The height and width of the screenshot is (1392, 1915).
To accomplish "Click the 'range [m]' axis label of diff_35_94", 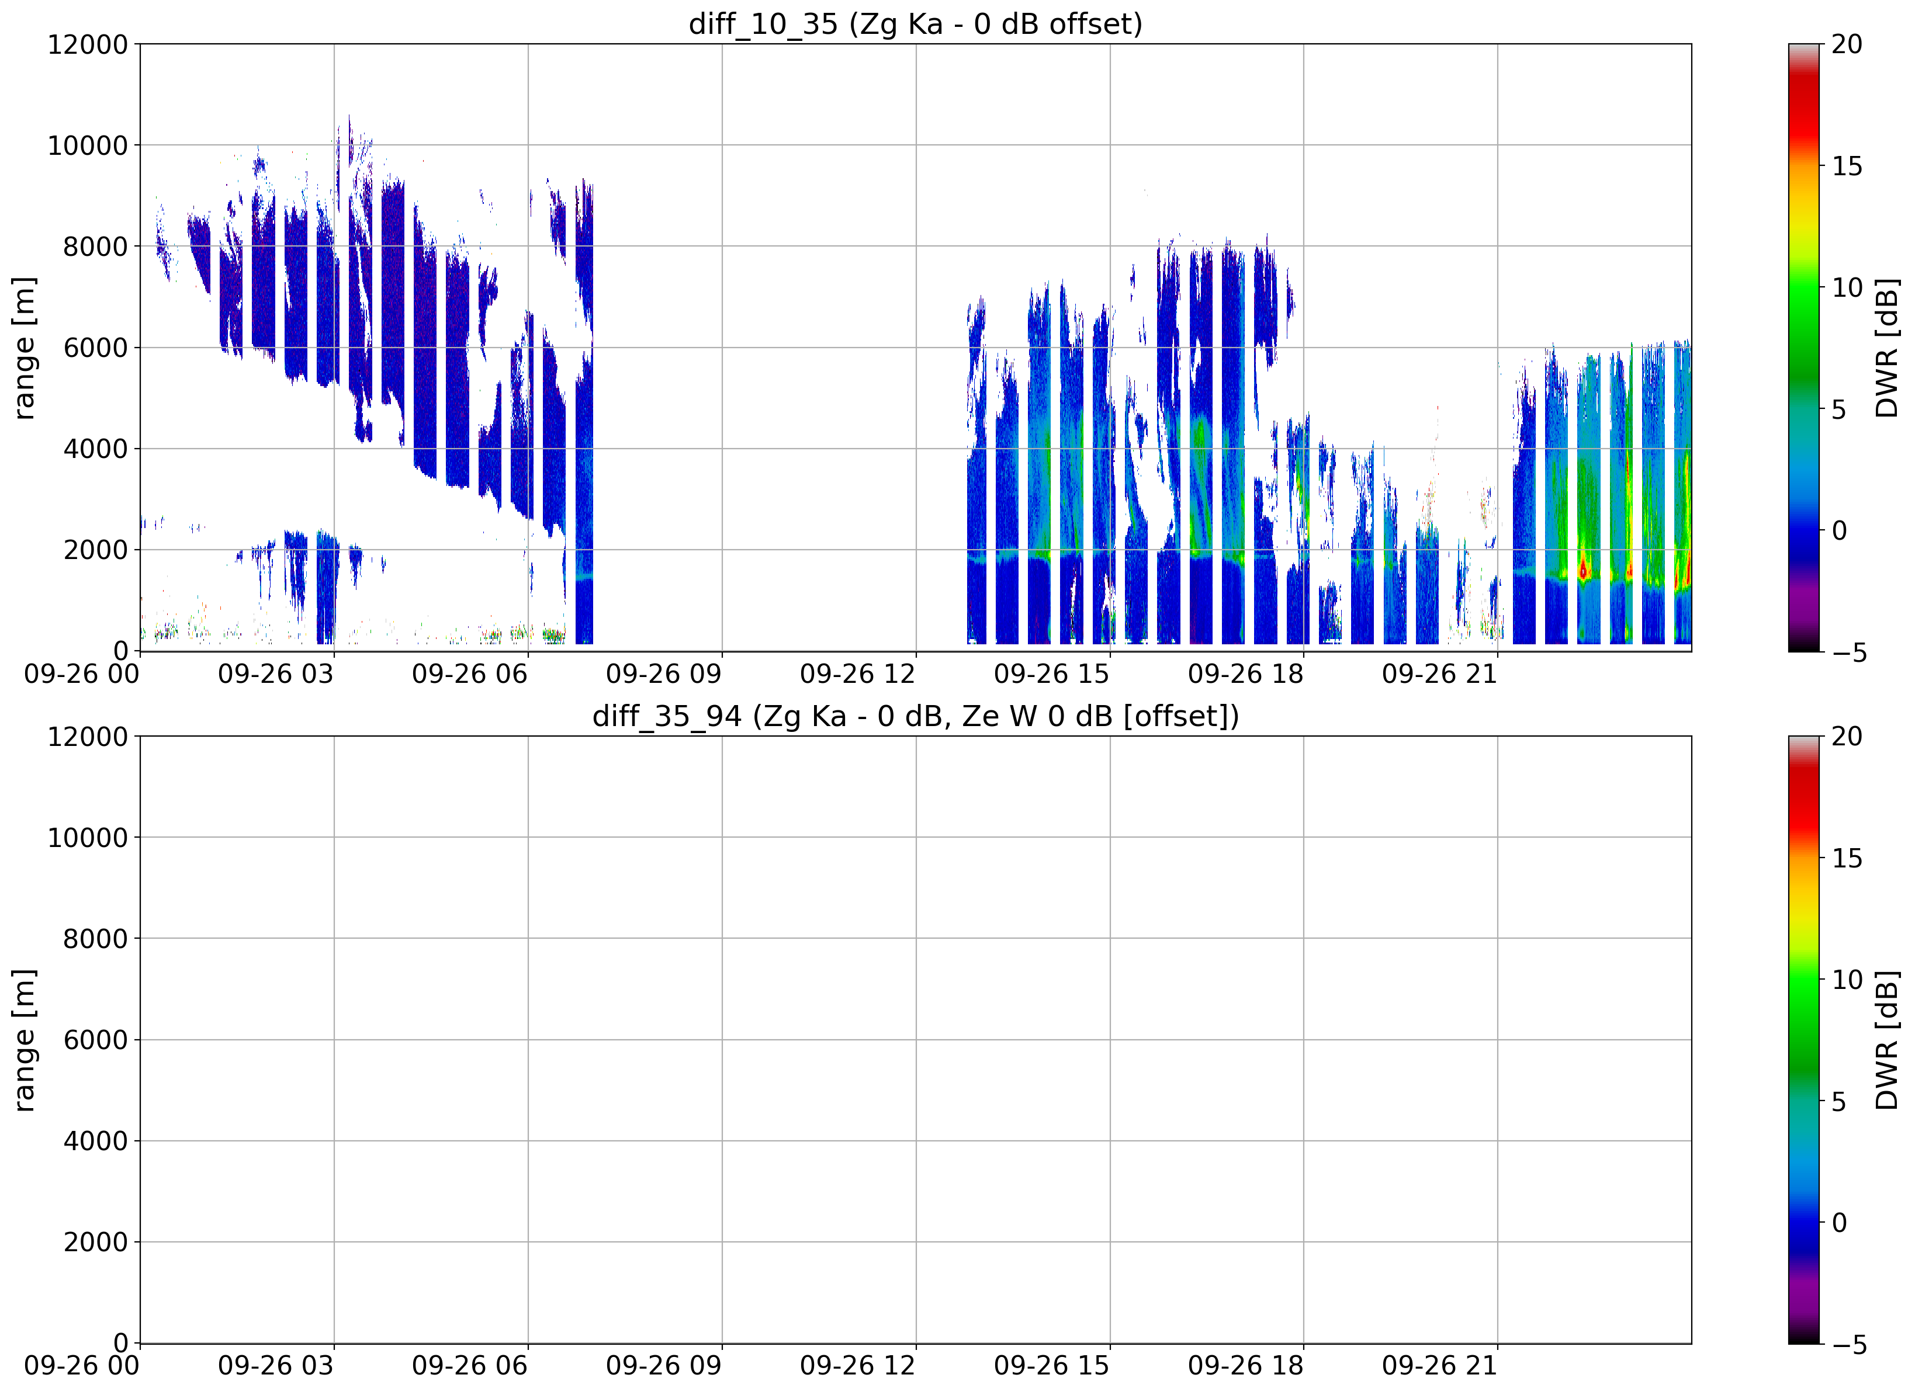I will (x=25, y=1039).
